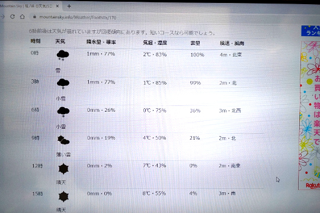Click the sunny icon at 15時

63,196
